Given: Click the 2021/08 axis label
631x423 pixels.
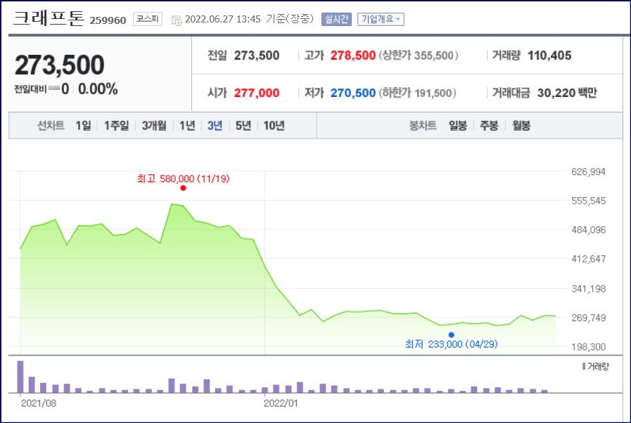Looking at the screenshot, I should click(39, 403).
